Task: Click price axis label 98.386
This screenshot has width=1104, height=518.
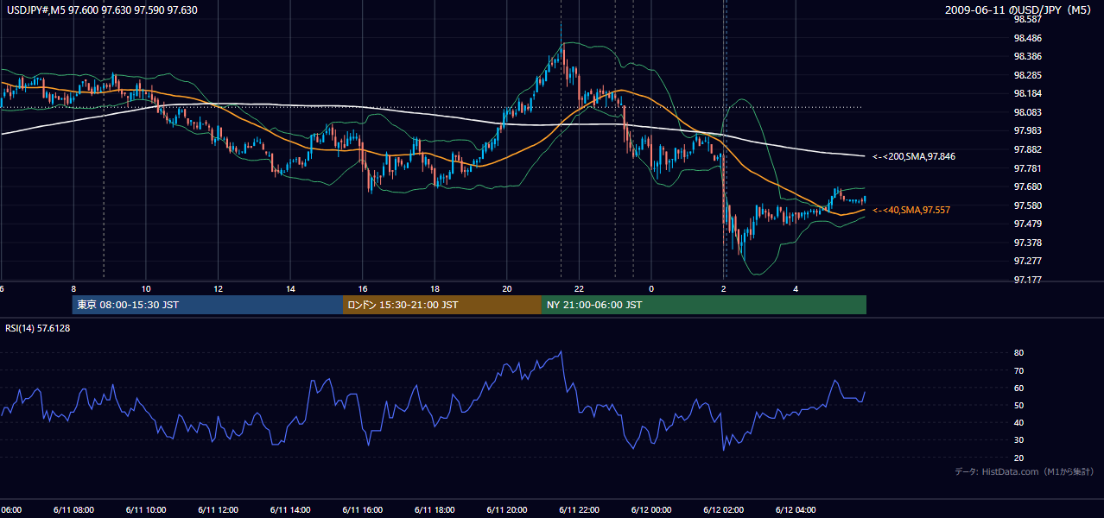Action: tap(1028, 56)
